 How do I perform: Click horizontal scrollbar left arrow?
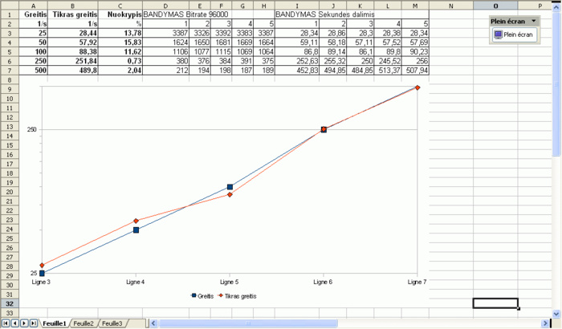[153, 323]
